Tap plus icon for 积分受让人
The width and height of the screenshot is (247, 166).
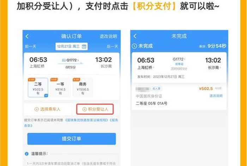coord(85,109)
